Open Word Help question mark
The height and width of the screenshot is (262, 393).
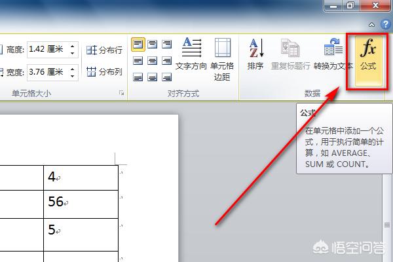[x=386, y=24]
